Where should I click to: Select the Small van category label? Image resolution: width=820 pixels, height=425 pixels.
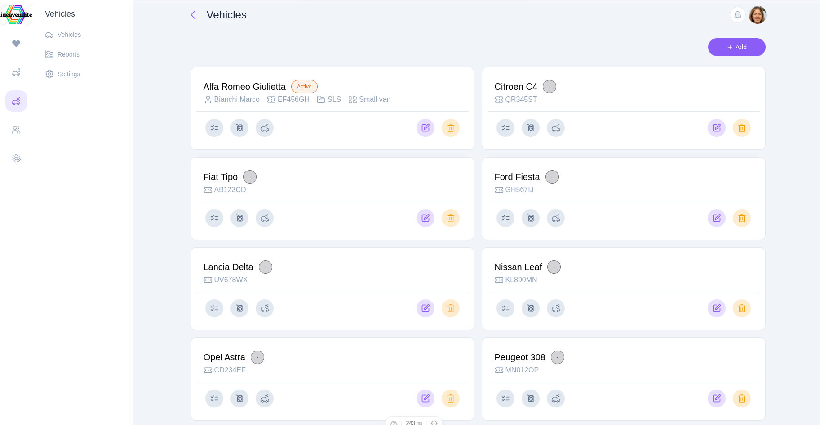(x=375, y=100)
